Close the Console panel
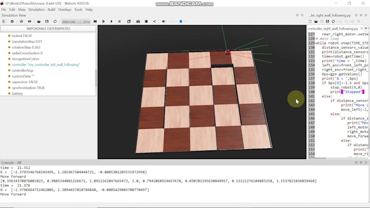 pyautogui.click(x=366, y=162)
